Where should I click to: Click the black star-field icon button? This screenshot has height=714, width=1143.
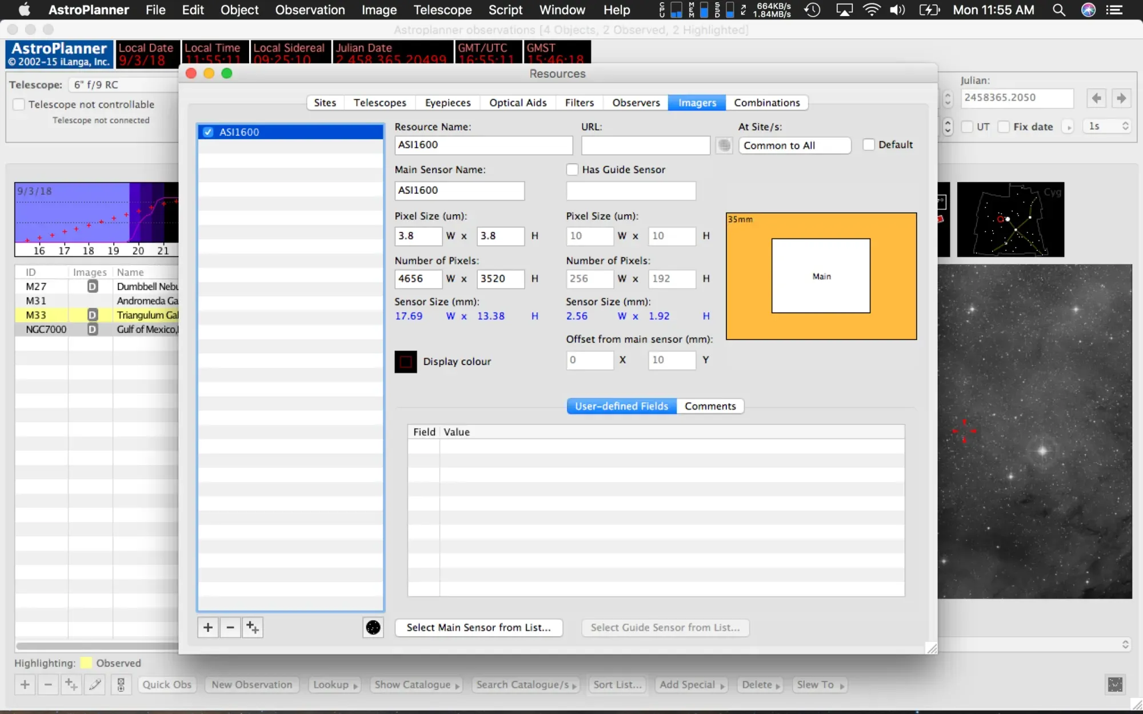(373, 627)
